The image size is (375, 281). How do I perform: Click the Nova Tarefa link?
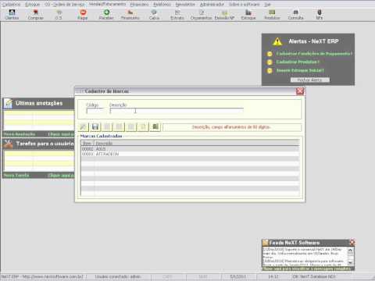(16, 176)
